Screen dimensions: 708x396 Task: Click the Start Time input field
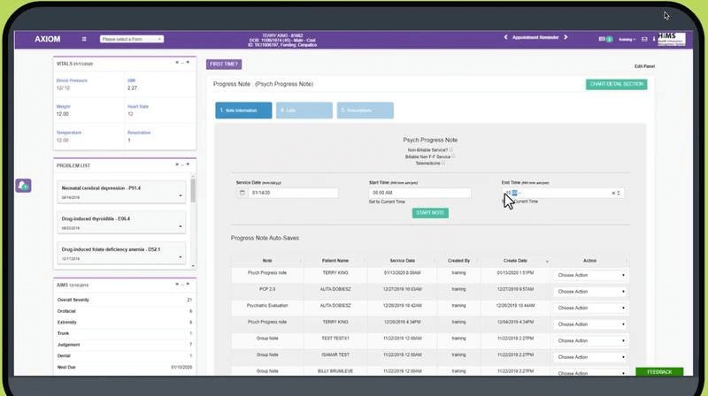(x=419, y=193)
